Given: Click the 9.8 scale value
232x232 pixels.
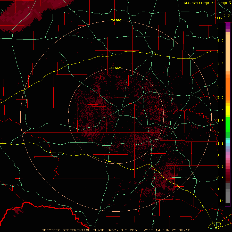Looking at the screenshot, I should [x=220, y=29].
